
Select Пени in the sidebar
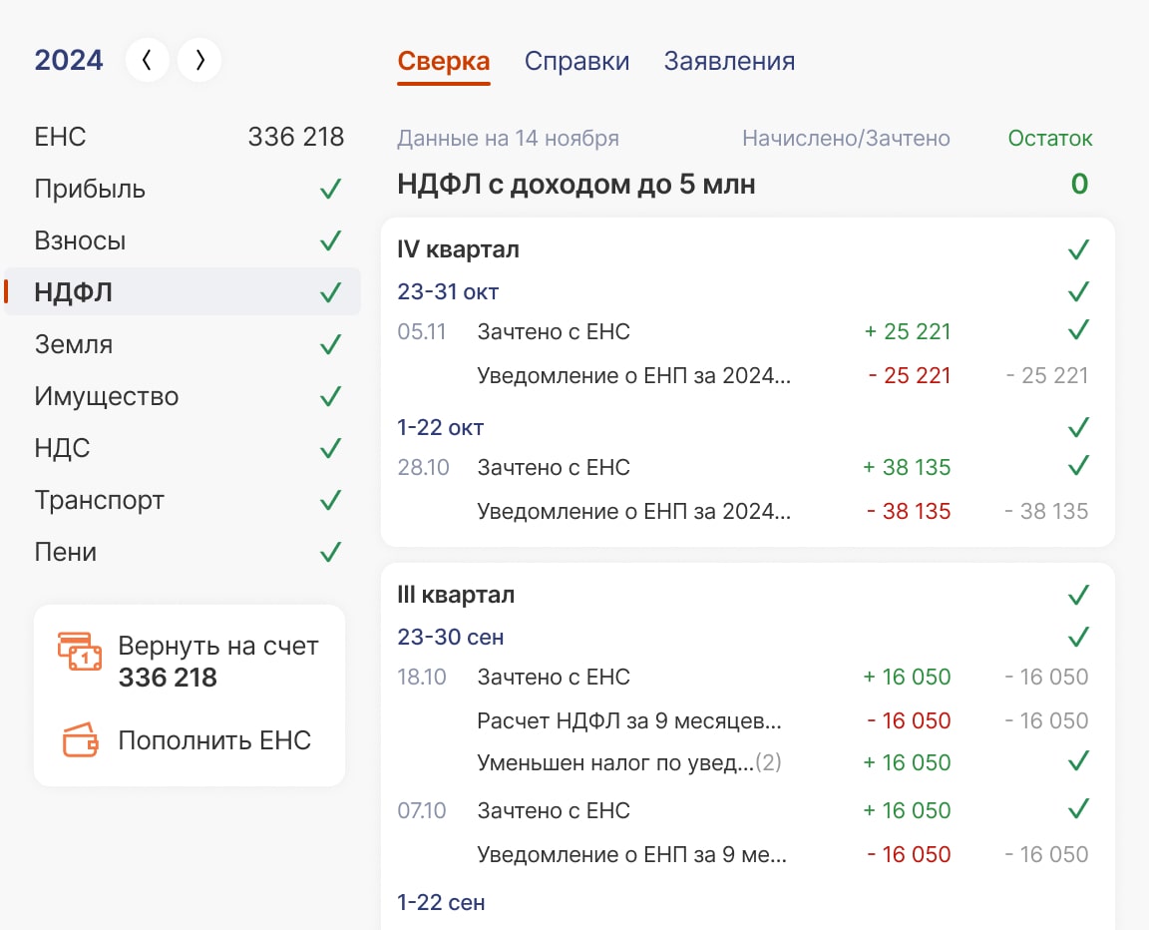(x=190, y=552)
